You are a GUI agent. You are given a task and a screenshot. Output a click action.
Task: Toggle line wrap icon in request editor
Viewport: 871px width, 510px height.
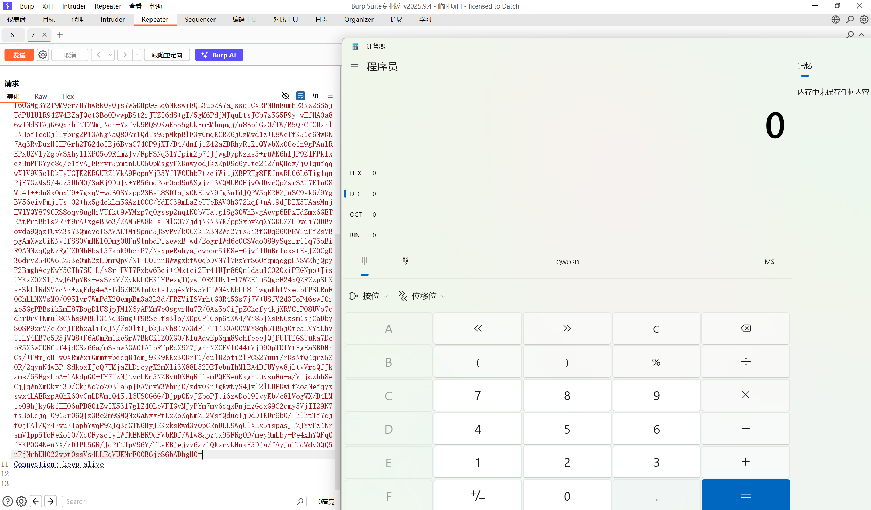(300, 96)
